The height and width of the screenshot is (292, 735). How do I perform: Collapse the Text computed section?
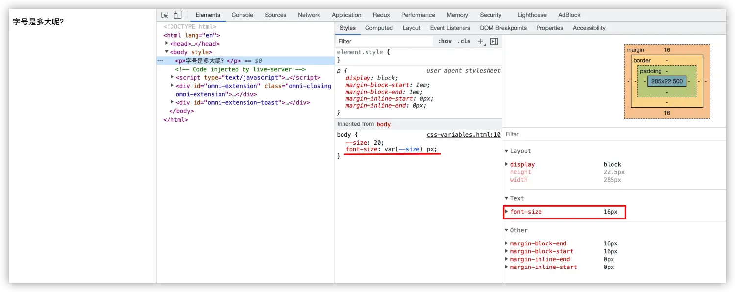point(507,198)
